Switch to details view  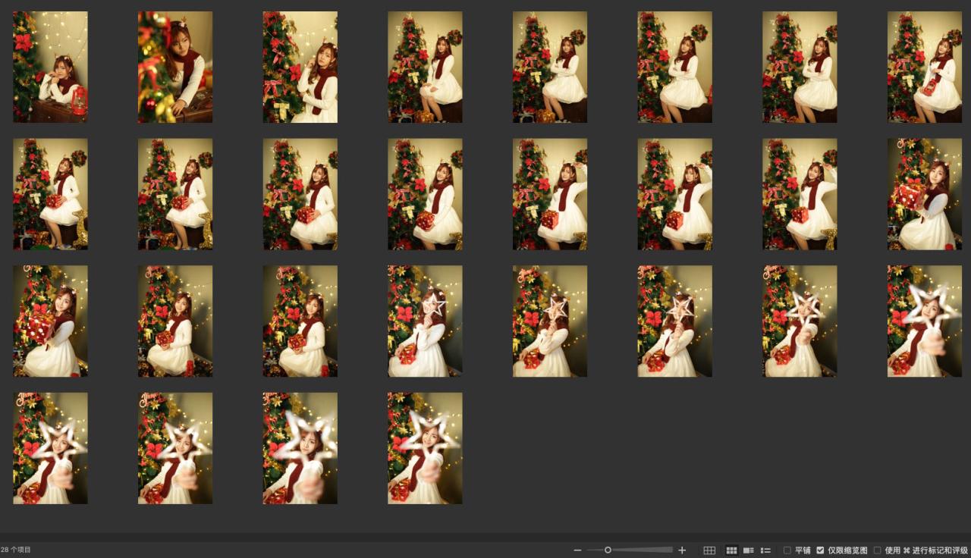click(x=749, y=550)
